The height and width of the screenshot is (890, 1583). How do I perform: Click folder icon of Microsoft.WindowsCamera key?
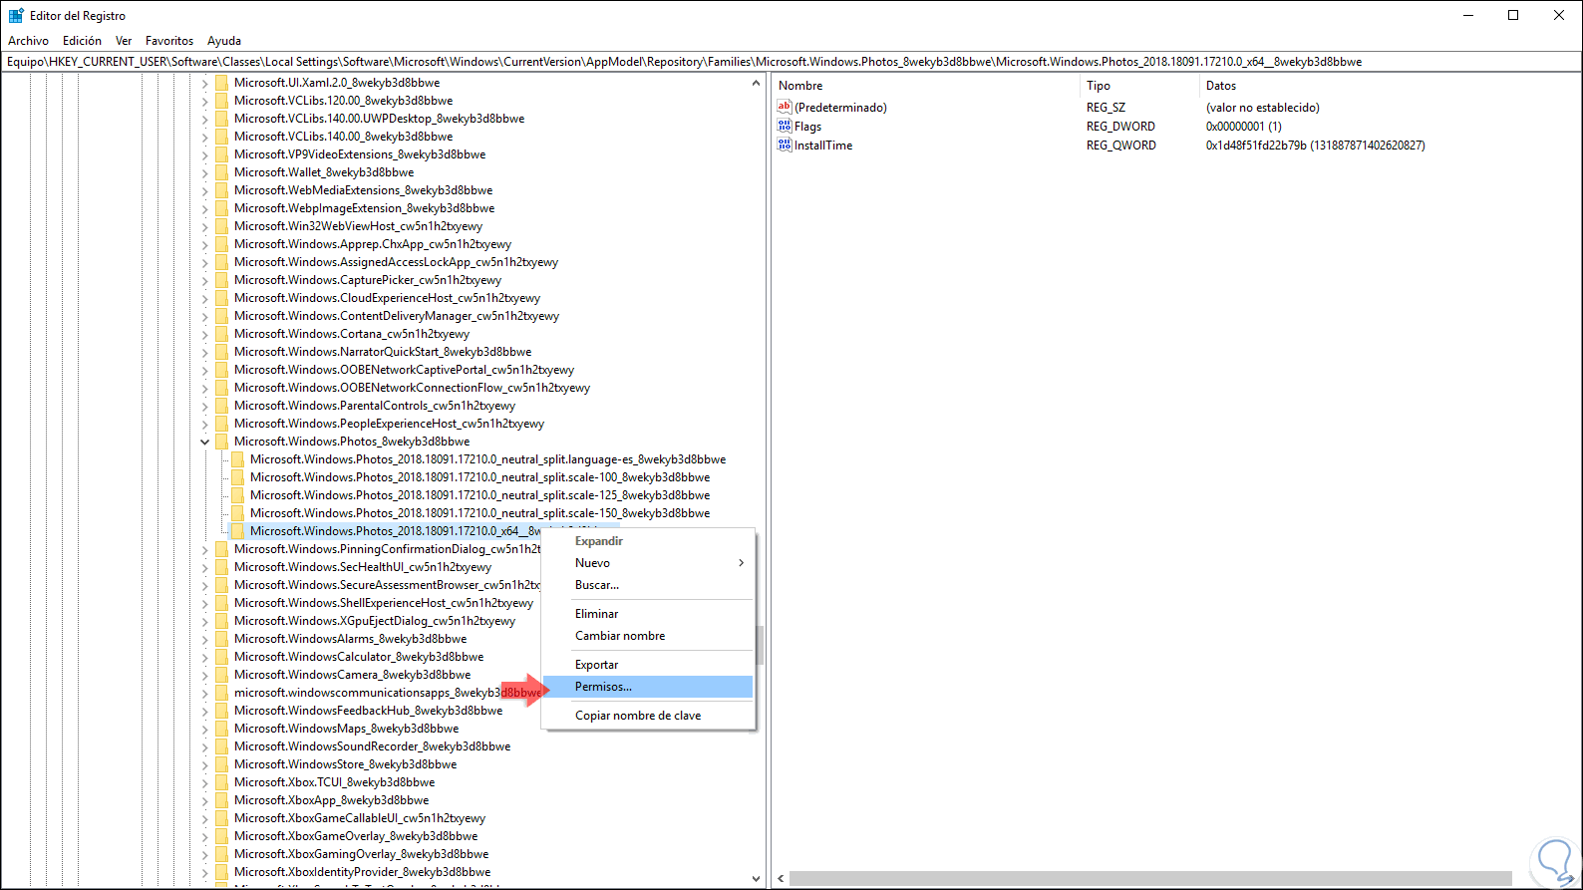point(221,675)
